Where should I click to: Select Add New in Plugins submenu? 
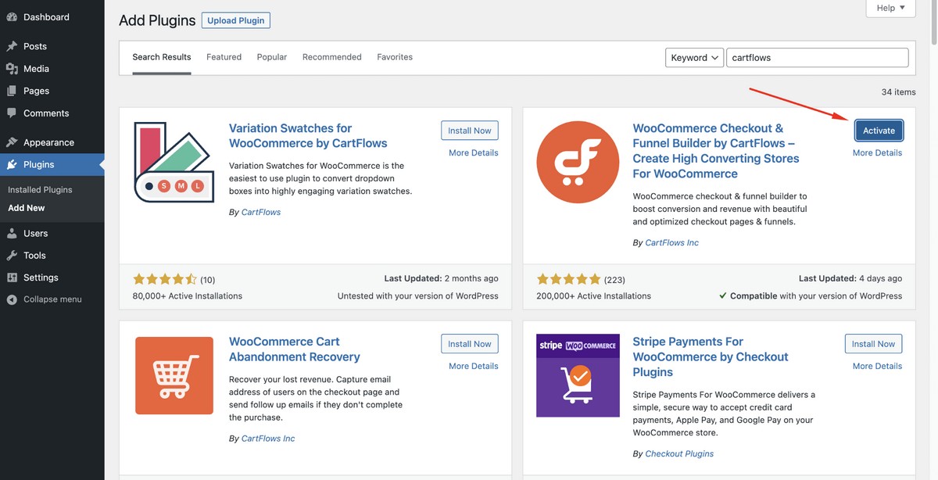coord(27,208)
